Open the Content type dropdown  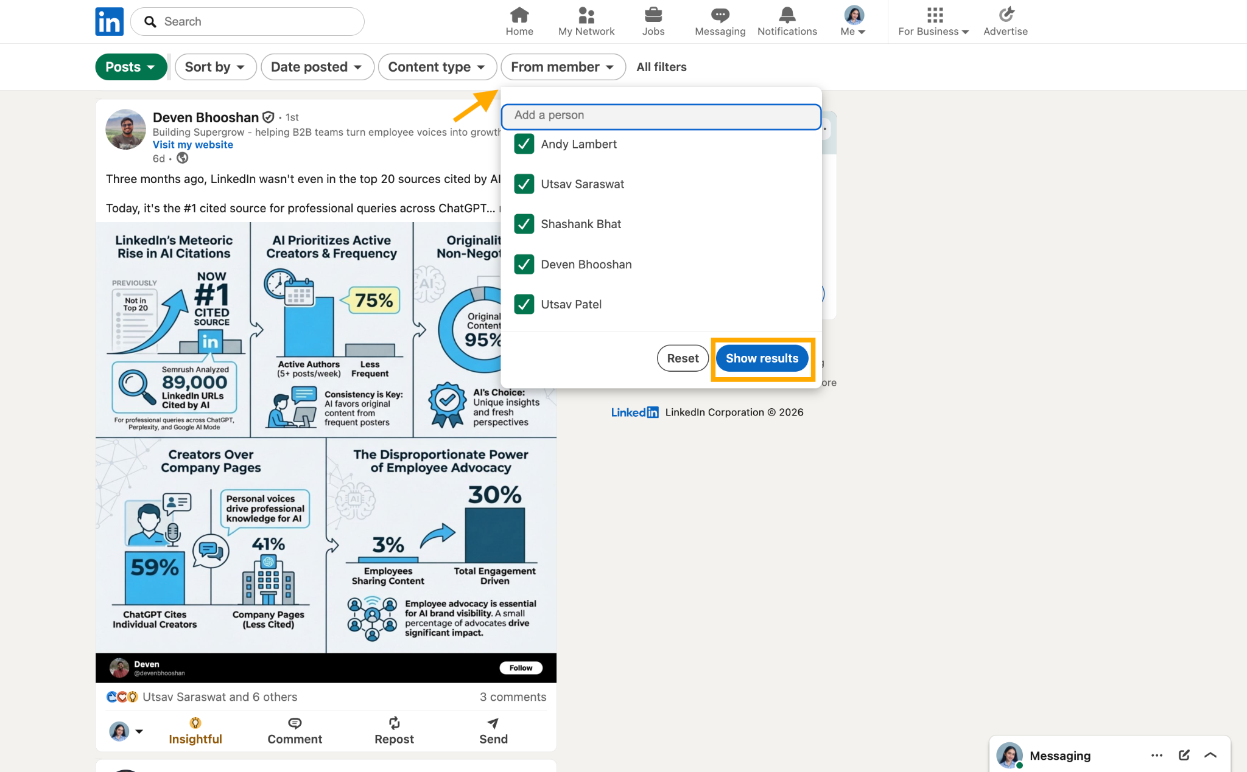437,67
